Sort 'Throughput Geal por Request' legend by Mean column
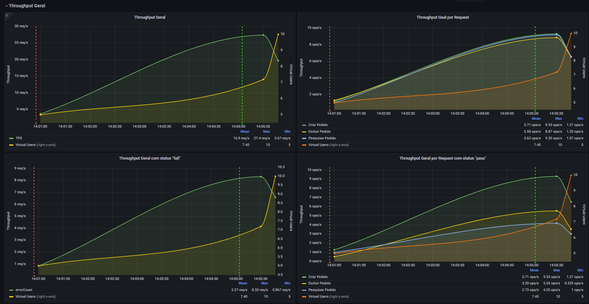Viewport: 589px width, 304px height. (x=536, y=118)
